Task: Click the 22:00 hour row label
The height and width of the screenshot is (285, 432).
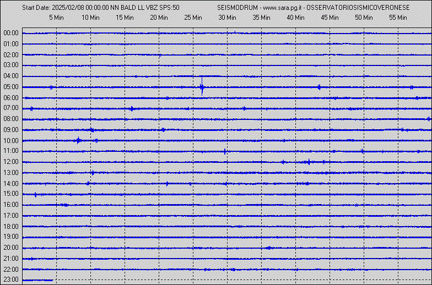Action: (x=11, y=270)
